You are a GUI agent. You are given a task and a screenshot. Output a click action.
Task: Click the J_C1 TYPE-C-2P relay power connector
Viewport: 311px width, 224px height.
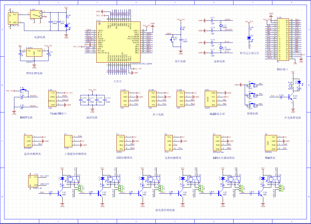33,181
